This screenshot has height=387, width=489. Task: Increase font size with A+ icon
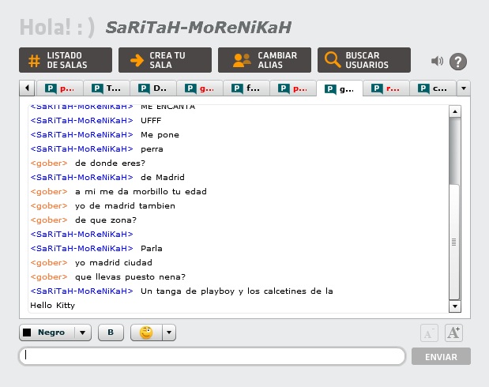tap(453, 333)
